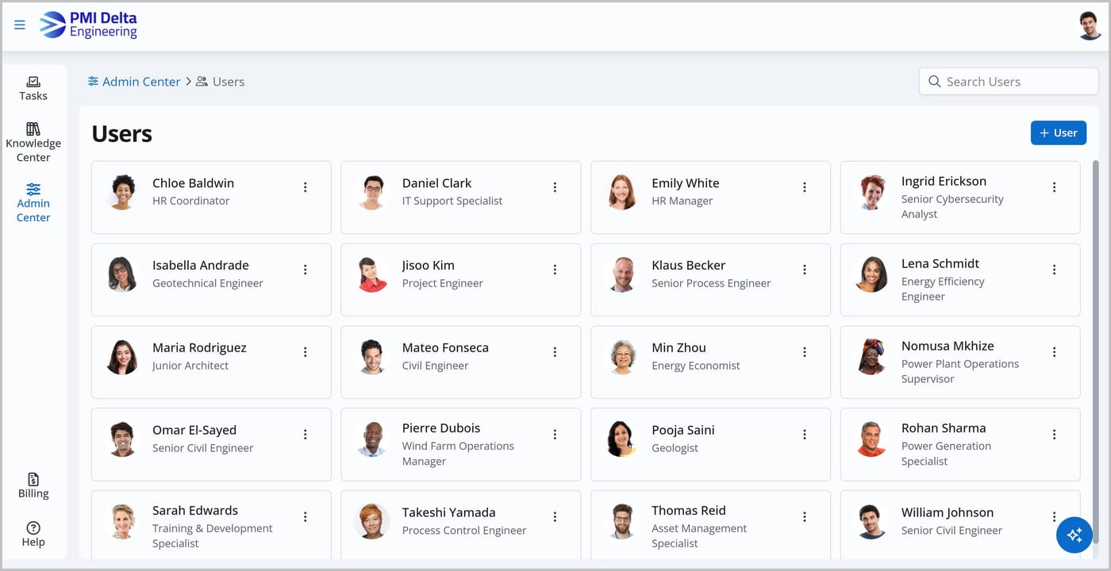Click the Users breadcrumb item
The height and width of the screenshot is (571, 1111).
click(x=221, y=82)
